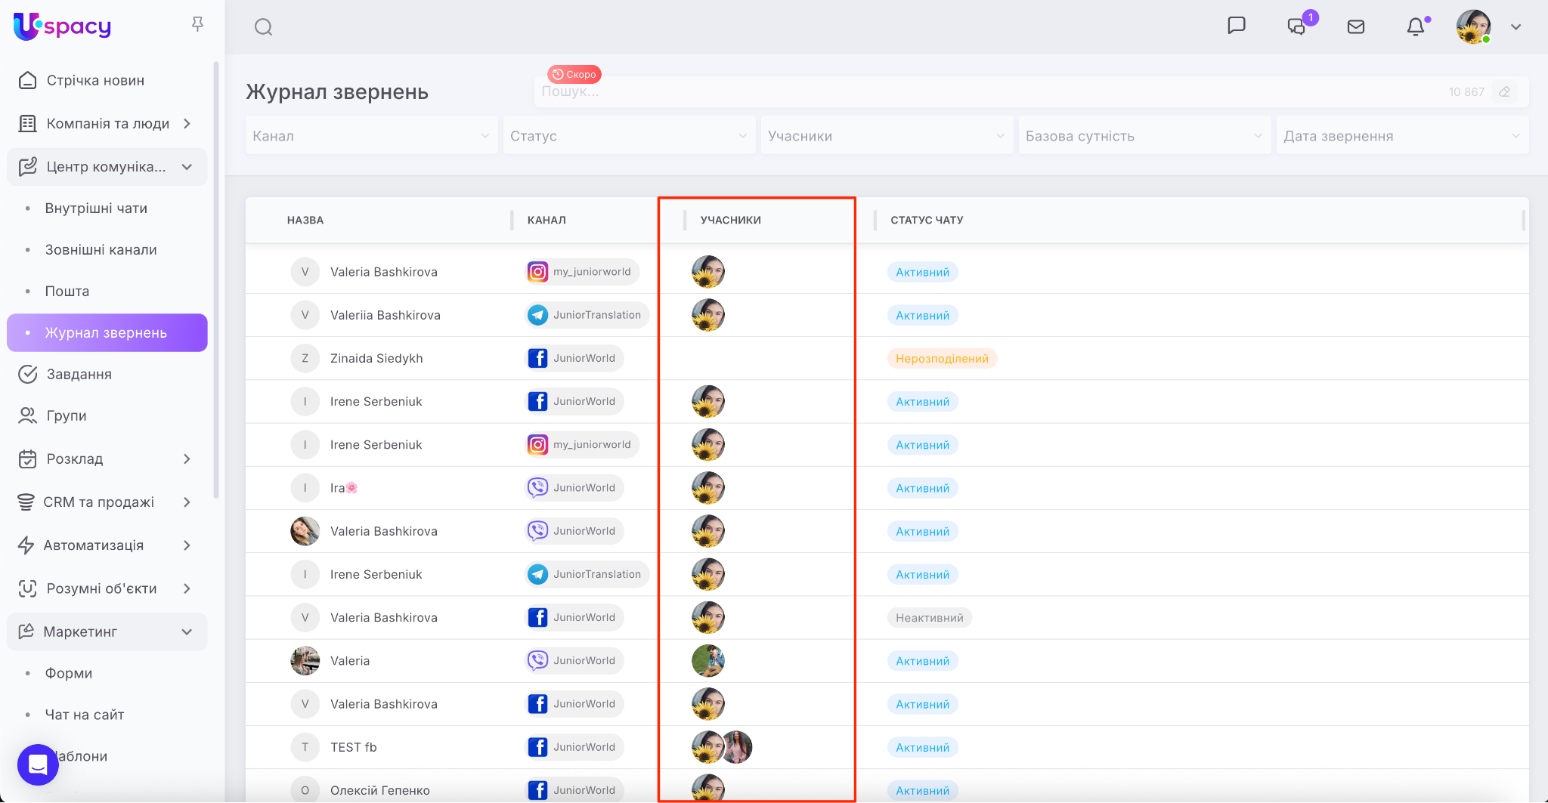Open the Канал filter dropdown
This screenshot has width=1548, height=803.
click(x=371, y=136)
